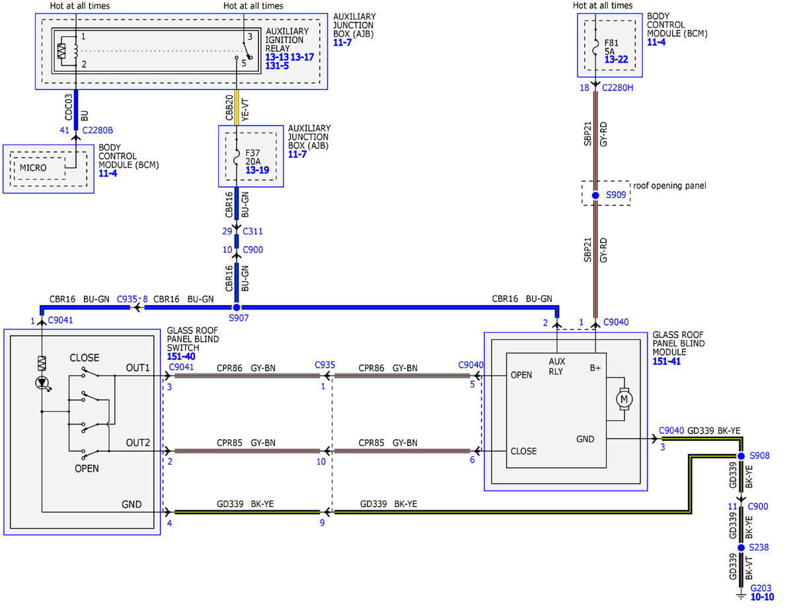Open the 13-17 page reference link
Viewport: 793px width, 612px height.
click(302, 57)
